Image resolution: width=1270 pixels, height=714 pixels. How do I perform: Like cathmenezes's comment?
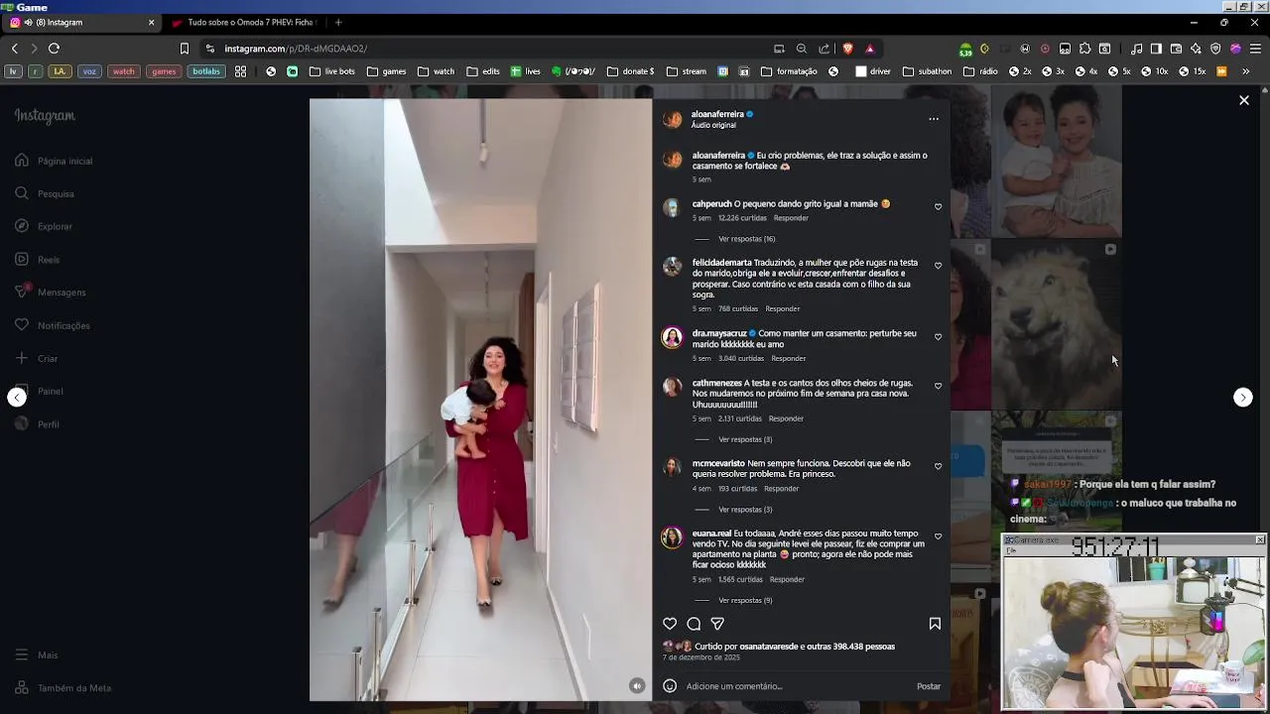pos(938,386)
